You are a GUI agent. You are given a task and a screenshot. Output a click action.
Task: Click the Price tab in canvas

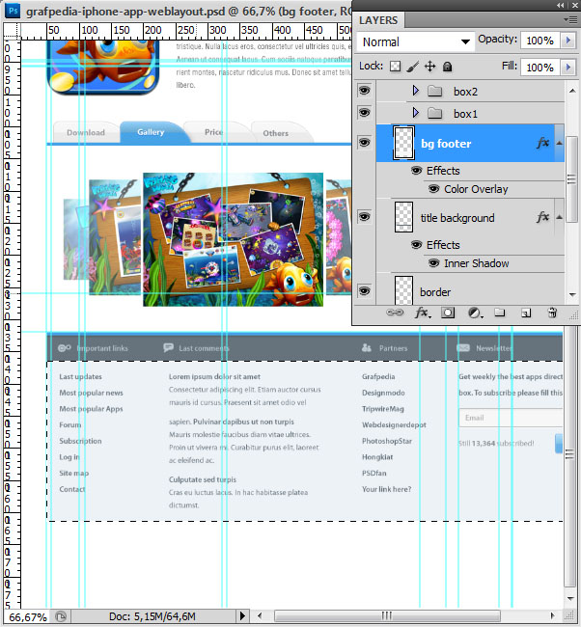pos(213,132)
